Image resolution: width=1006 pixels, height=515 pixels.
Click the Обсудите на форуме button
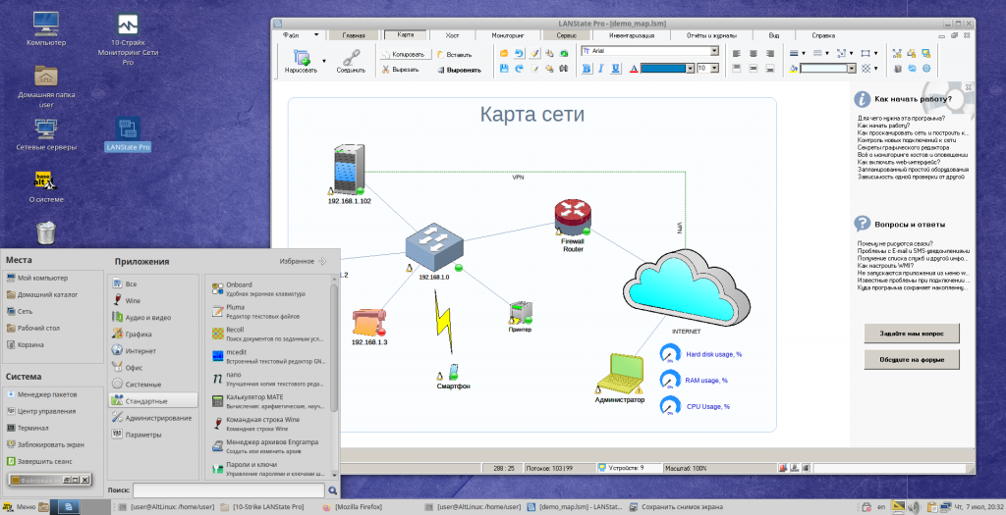[x=912, y=359]
